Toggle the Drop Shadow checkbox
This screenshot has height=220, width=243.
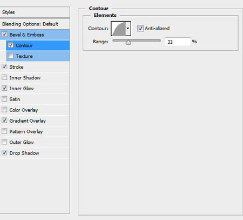tap(4, 152)
